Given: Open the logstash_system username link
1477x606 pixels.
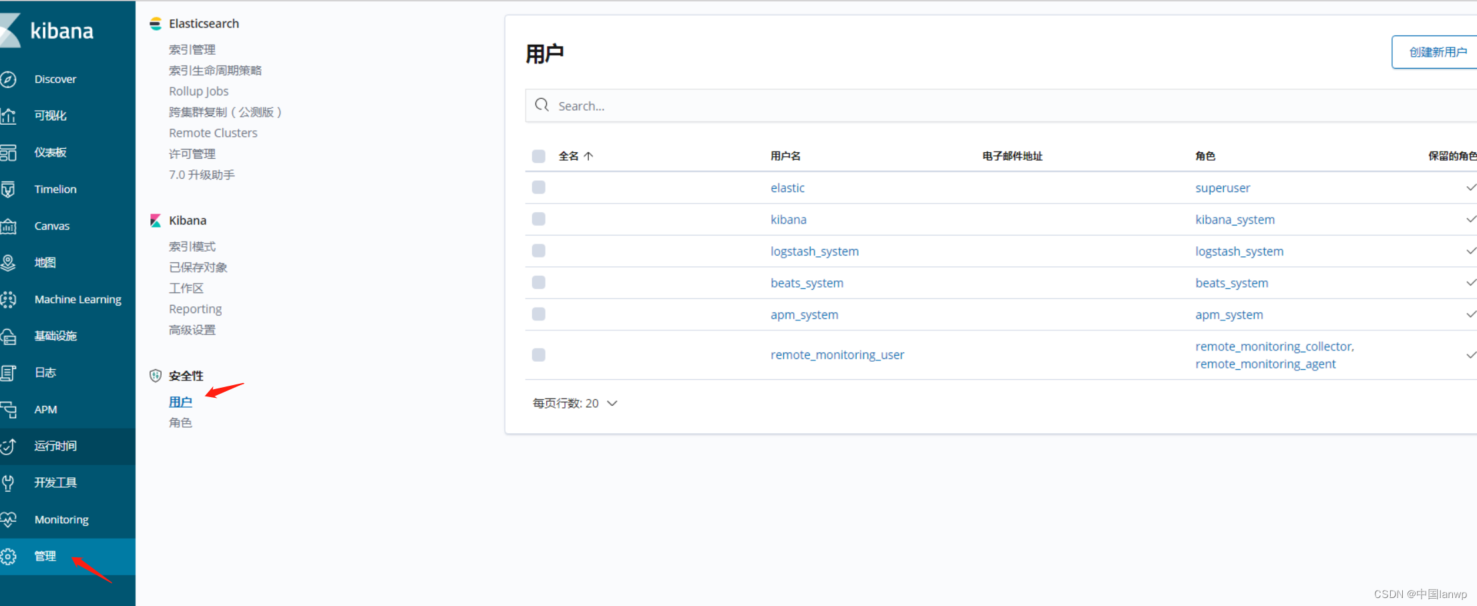Looking at the screenshot, I should point(815,252).
